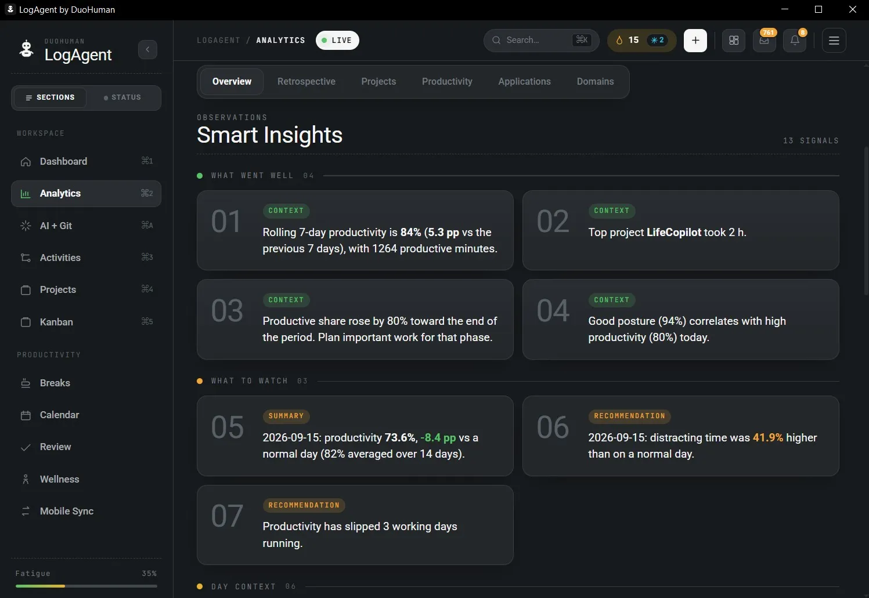
Task: Open the Activities icon in sidebar
Action: pyautogui.click(x=26, y=258)
